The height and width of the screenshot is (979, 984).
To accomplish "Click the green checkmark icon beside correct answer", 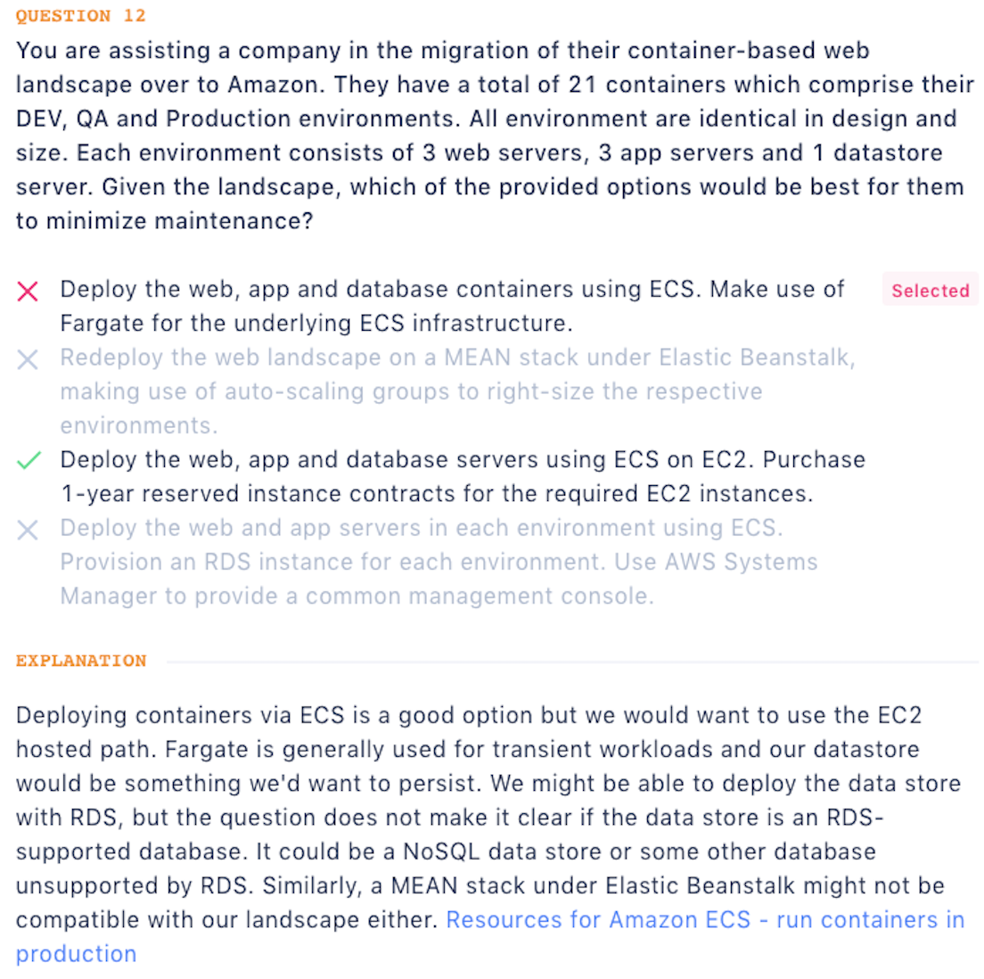I will pyautogui.click(x=29, y=460).
